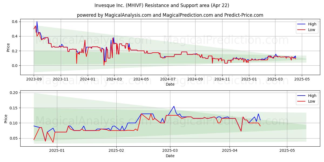Screen dimensions: 324x162
Task: Click the '0.05' price tick label
Action: 14,138
